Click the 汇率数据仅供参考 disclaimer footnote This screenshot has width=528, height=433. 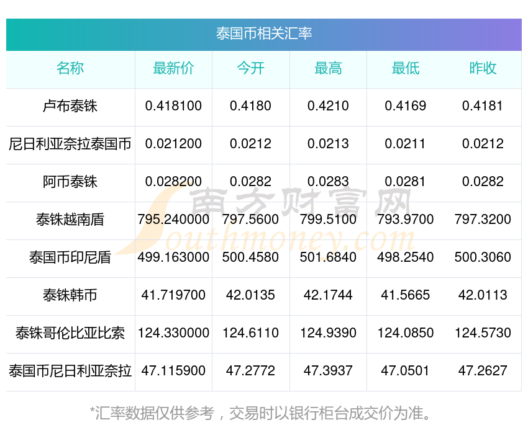(260, 413)
